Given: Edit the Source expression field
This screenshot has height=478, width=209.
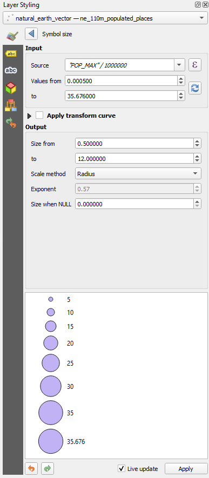Looking at the screenshot, I should point(119,65).
